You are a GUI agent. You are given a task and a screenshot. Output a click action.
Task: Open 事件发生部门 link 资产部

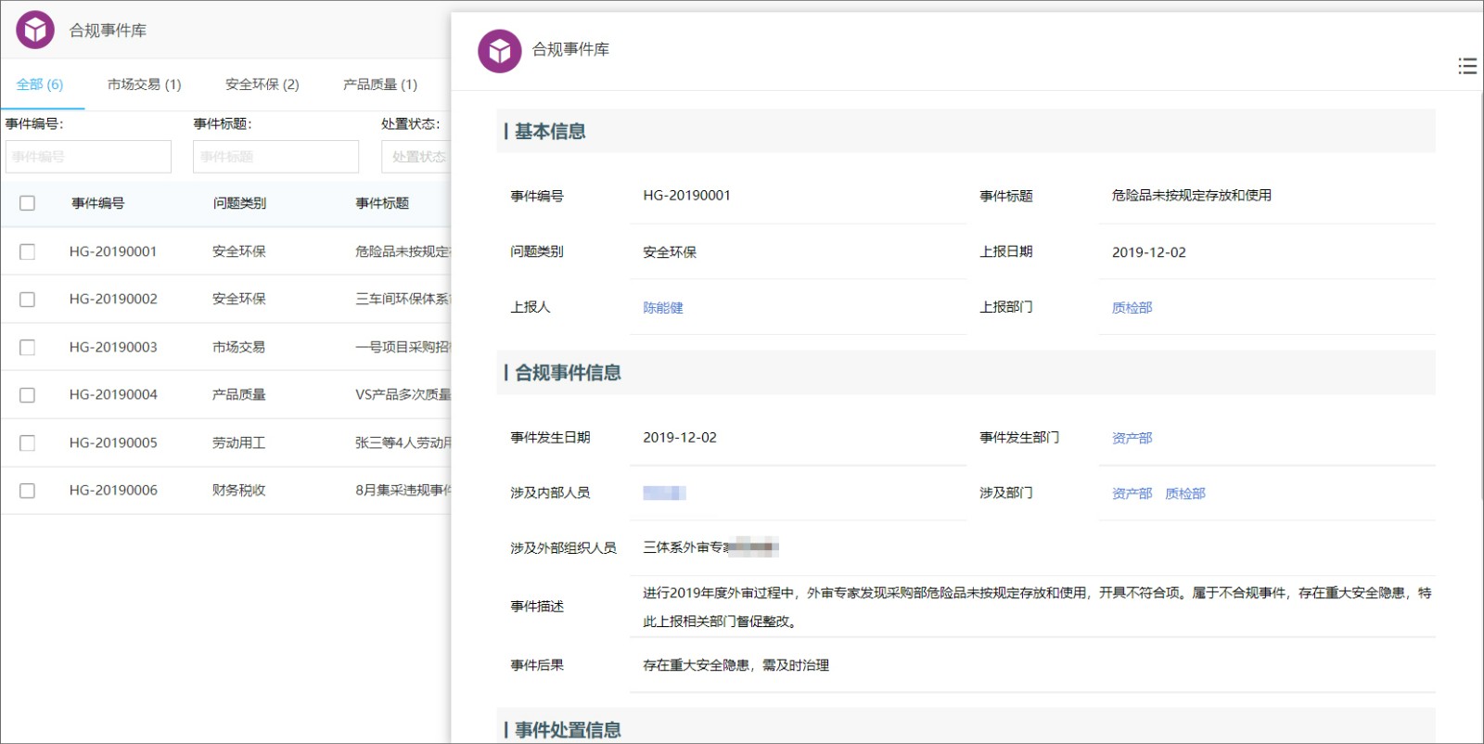pyautogui.click(x=1132, y=438)
